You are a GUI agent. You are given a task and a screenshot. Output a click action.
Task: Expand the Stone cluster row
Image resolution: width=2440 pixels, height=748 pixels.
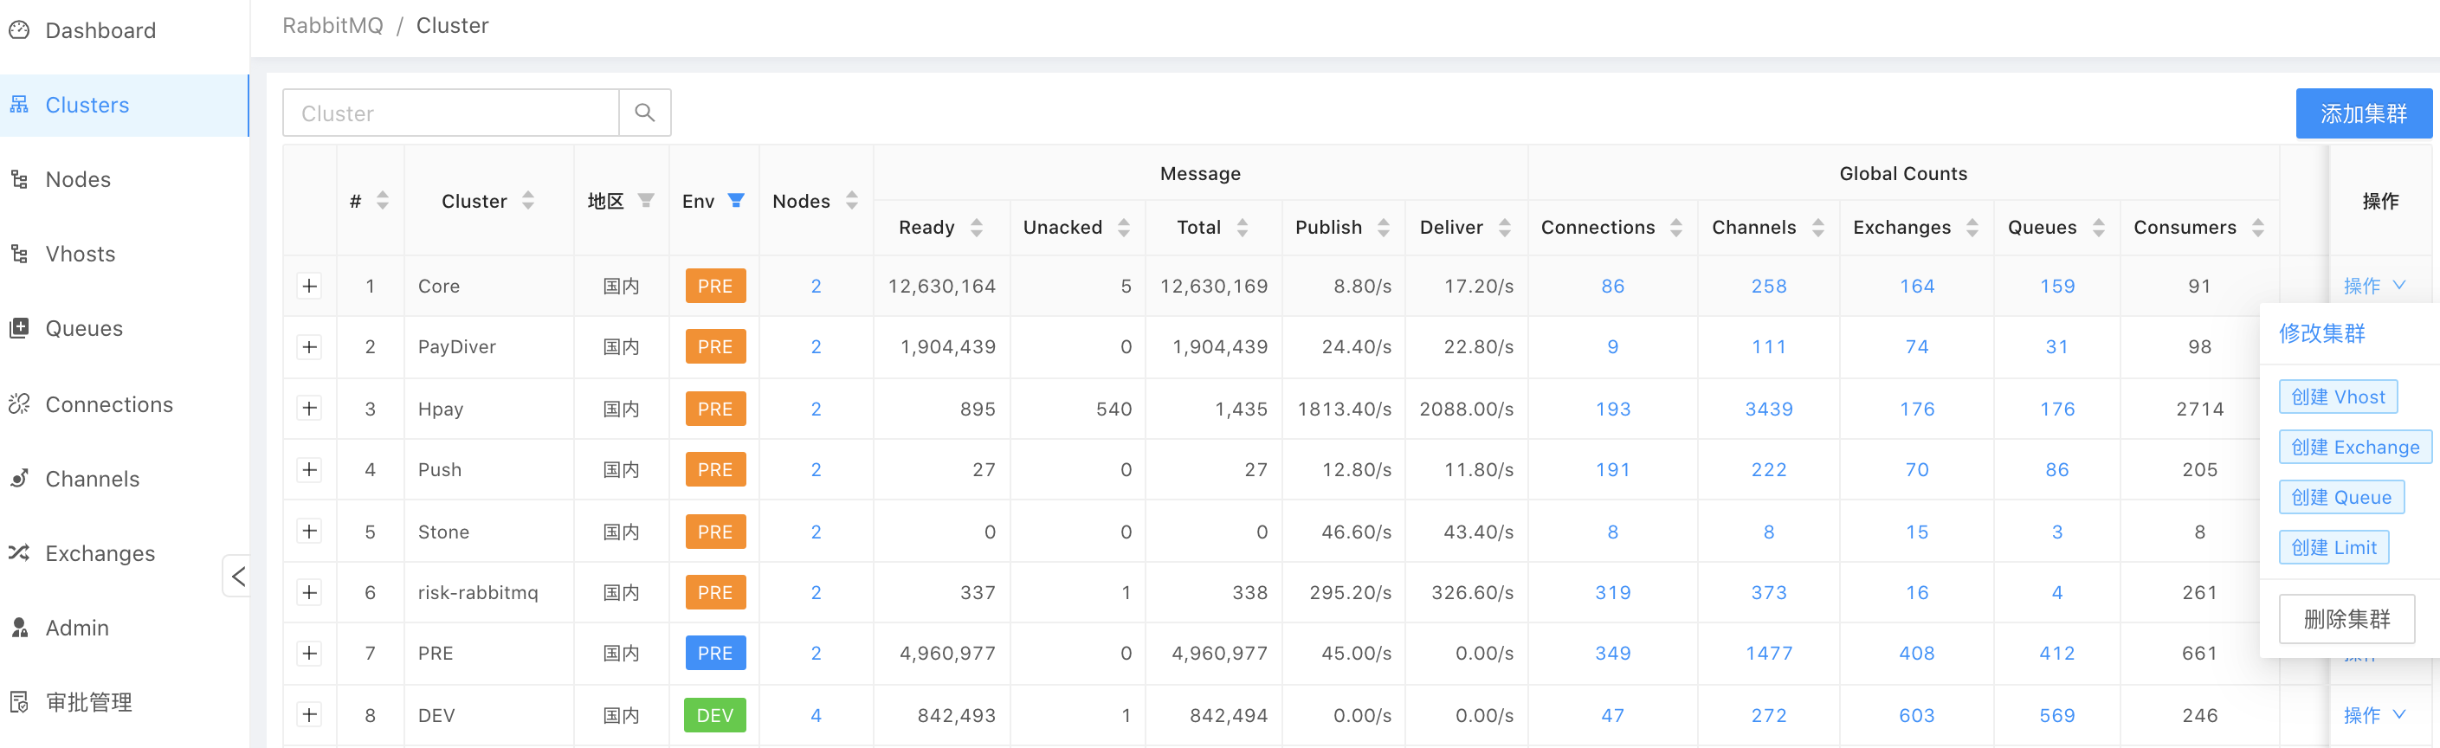[310, 532]
